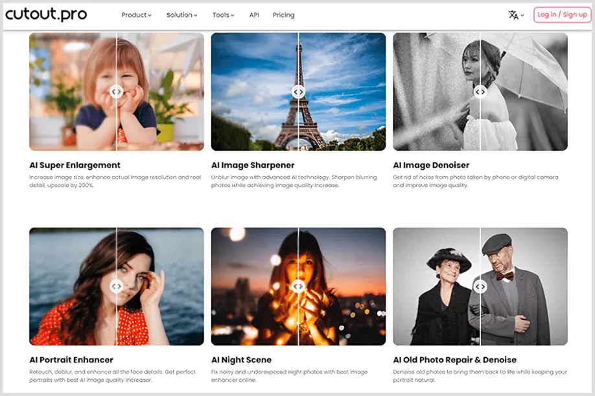Open the AI Night Scene title
Screen dimensions: 595x396
(x=241, y=360)
